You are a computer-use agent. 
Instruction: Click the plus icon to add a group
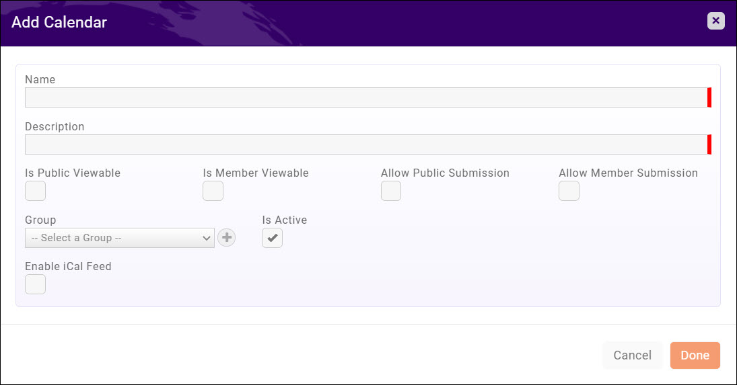[227, 238]
